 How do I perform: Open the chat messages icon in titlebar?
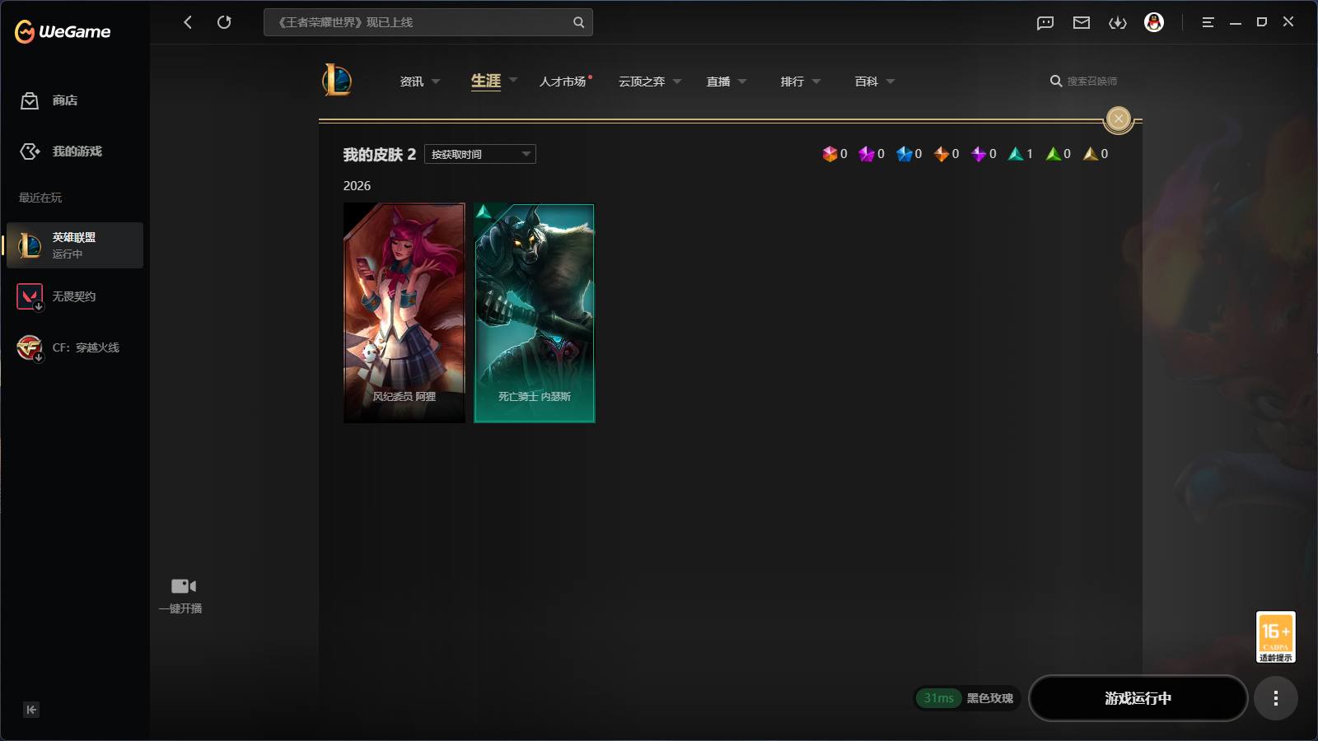tap(1045, 22)
